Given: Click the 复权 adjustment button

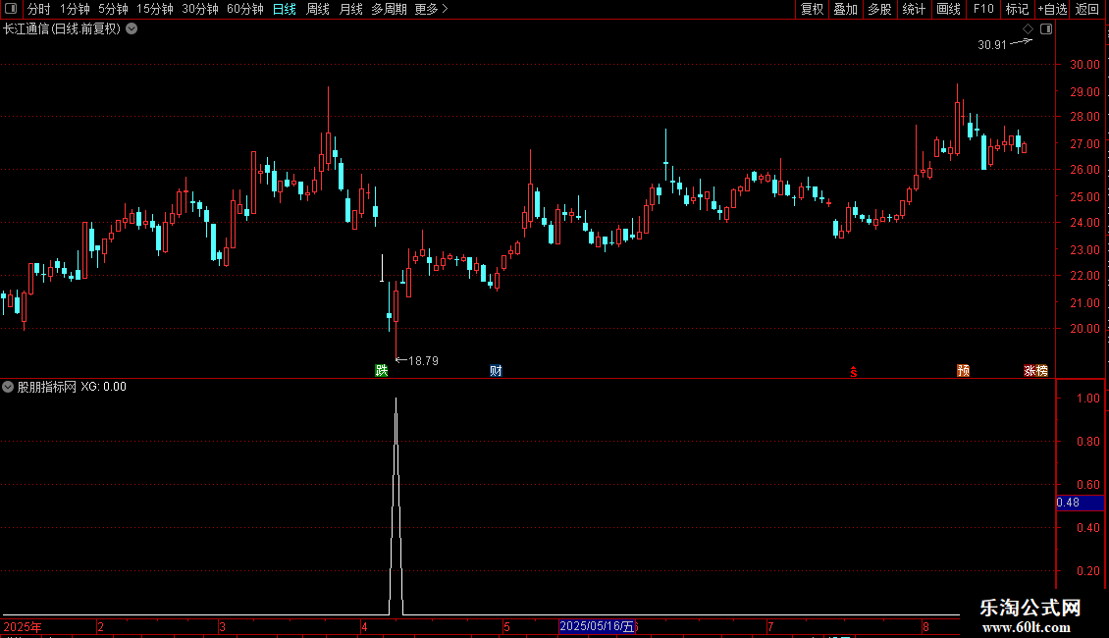Looking at the screenshot, I should click(812, 9).
